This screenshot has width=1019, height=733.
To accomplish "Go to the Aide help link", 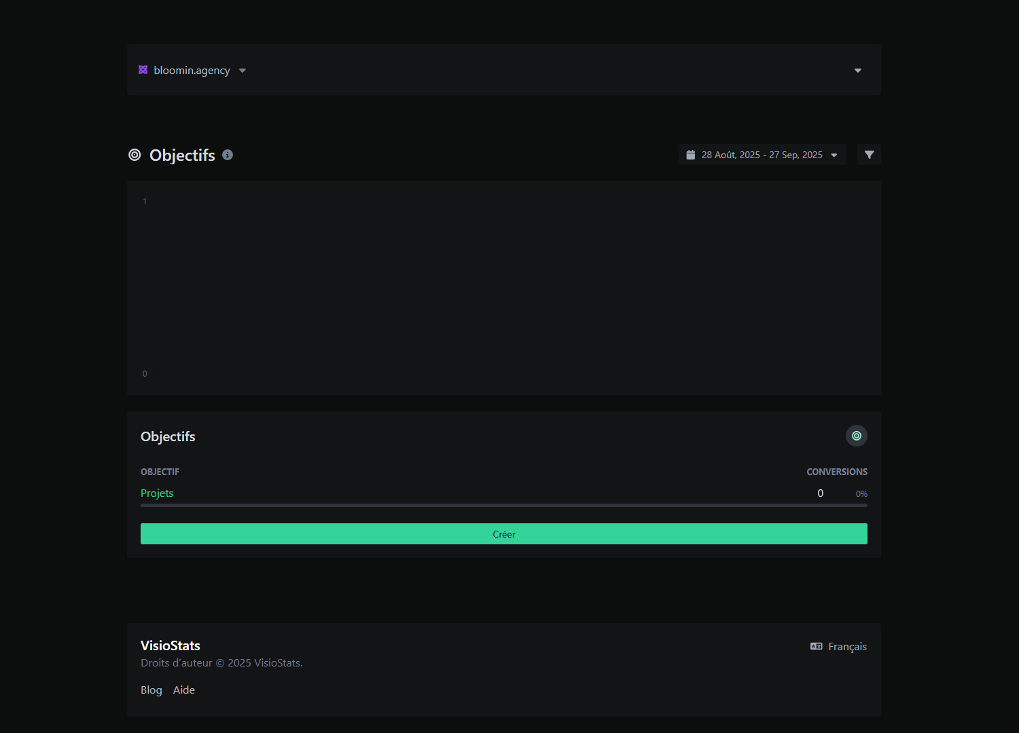I will 183,690.
